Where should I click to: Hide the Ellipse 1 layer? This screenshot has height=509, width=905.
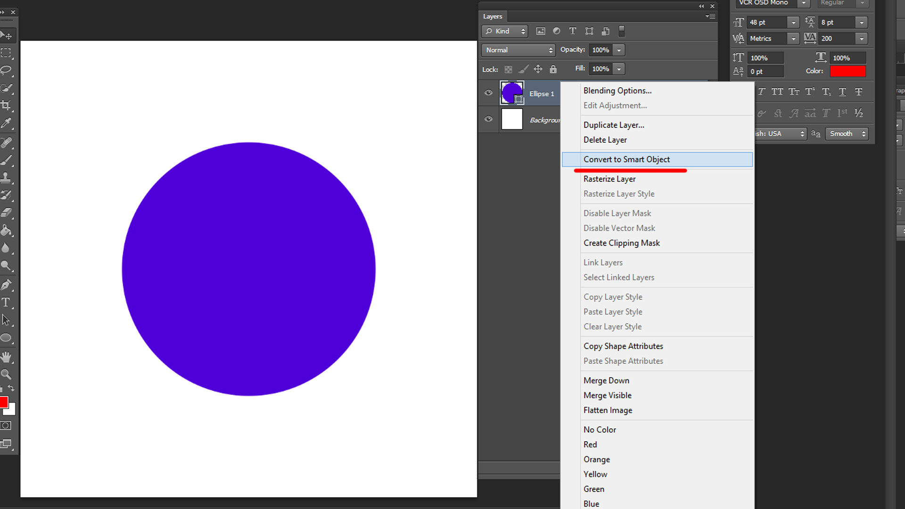coord(488,93)
